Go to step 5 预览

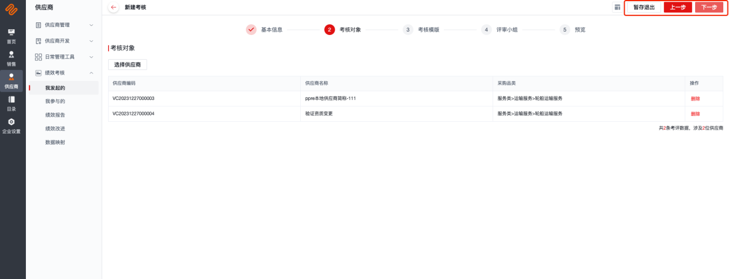pos(573,29)
